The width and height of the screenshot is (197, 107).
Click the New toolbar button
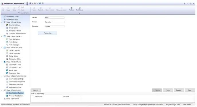[x=34, y=9]
